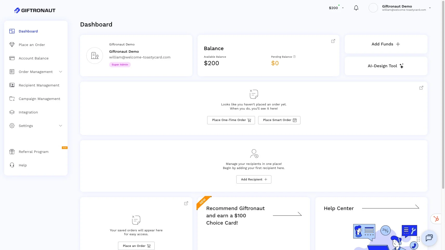Click the user avatar circle in header

[373, 8]
